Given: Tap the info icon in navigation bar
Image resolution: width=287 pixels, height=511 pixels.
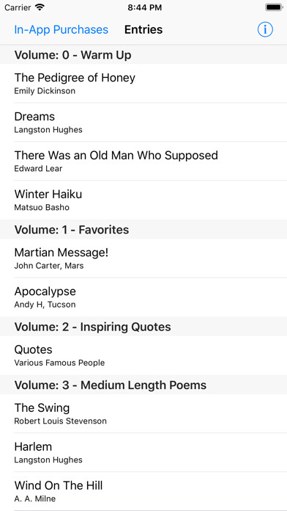Looking at the screenshot, I should coord(265,29).
